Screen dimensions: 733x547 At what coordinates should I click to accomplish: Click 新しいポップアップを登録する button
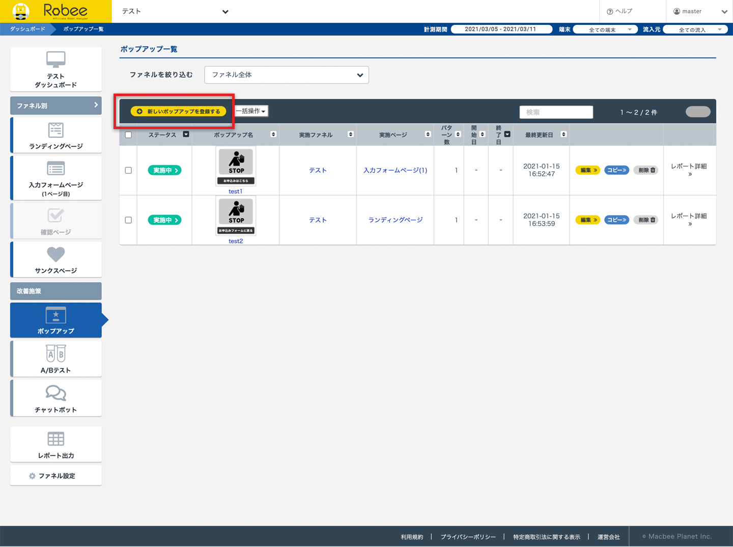[x=179, y=111]
